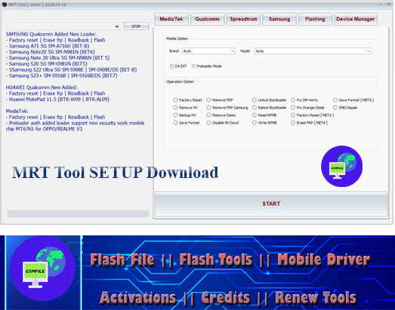Open the Brand dropdown

tap(208, 51)
